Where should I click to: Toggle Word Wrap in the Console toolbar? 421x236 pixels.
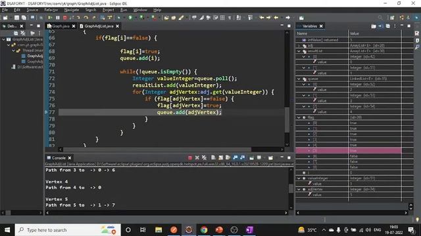[x=228, y=157]
